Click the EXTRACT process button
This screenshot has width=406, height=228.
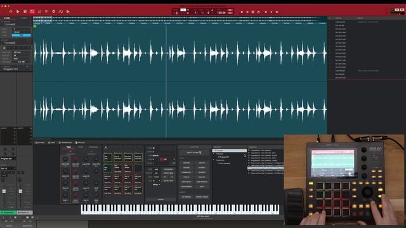coord(202,167)
